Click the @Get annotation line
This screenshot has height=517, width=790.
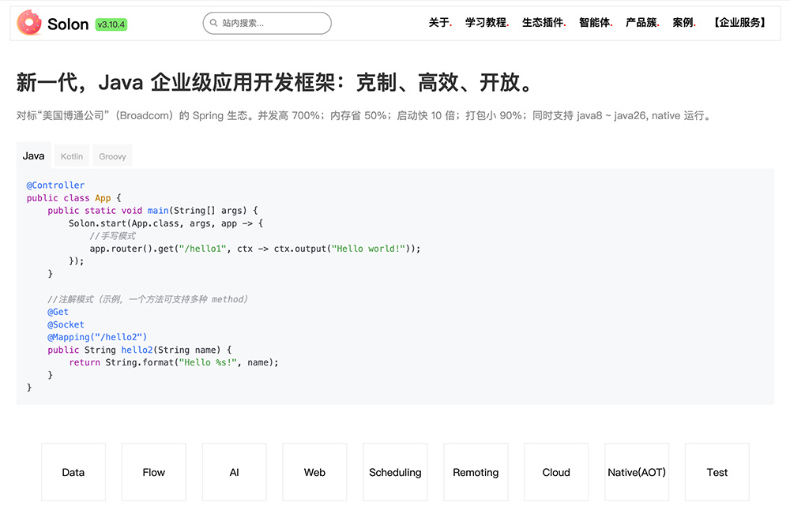[58, 312]
